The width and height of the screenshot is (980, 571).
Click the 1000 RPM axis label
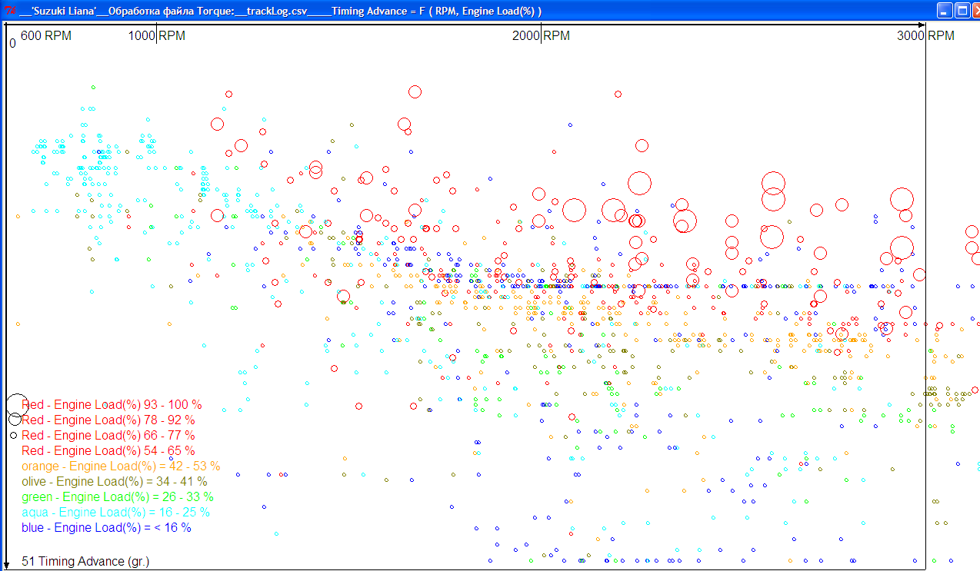[x=157, y=36]
